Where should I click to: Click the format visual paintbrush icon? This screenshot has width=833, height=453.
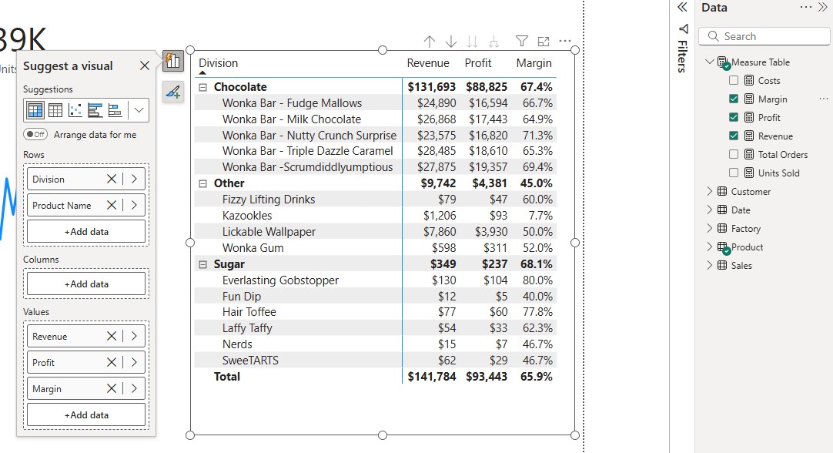173,92
